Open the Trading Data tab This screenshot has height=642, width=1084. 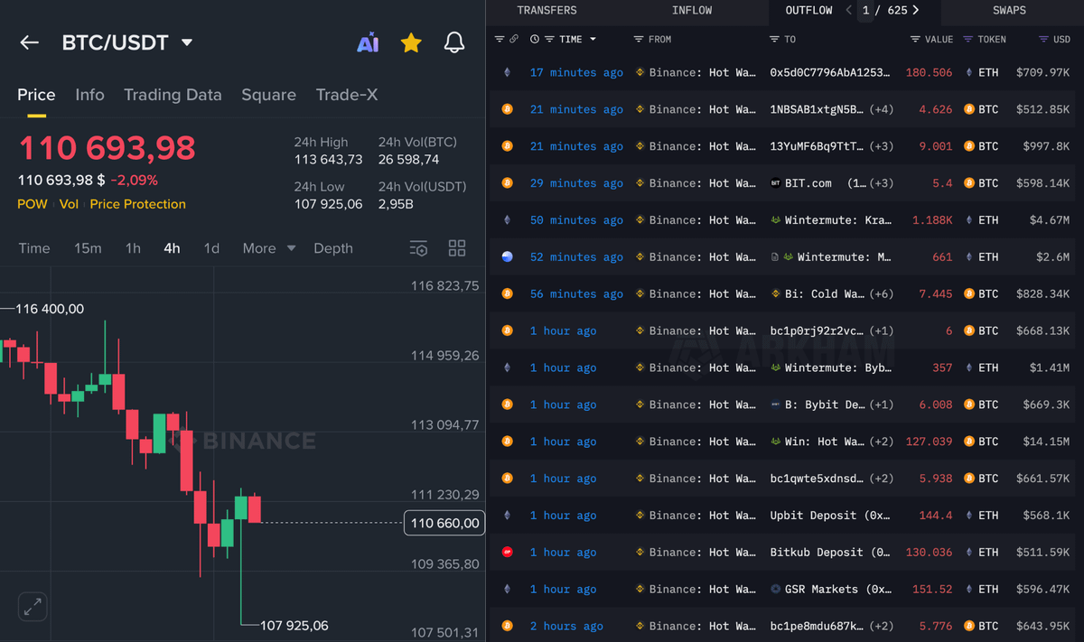[x=173, y=95]
